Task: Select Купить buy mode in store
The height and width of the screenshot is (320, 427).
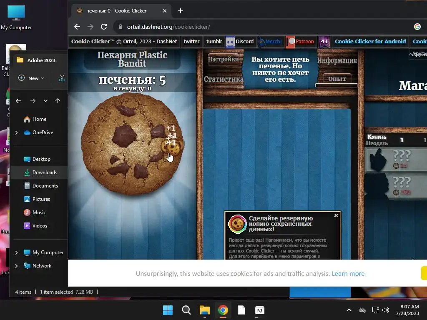Action: 377,137
